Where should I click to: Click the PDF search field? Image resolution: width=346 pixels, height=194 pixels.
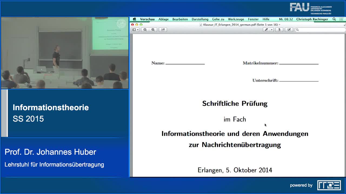tap(320, 30)
